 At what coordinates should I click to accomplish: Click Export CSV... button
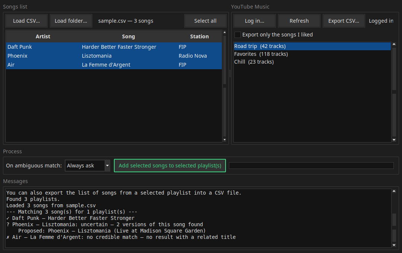point(344,21)
